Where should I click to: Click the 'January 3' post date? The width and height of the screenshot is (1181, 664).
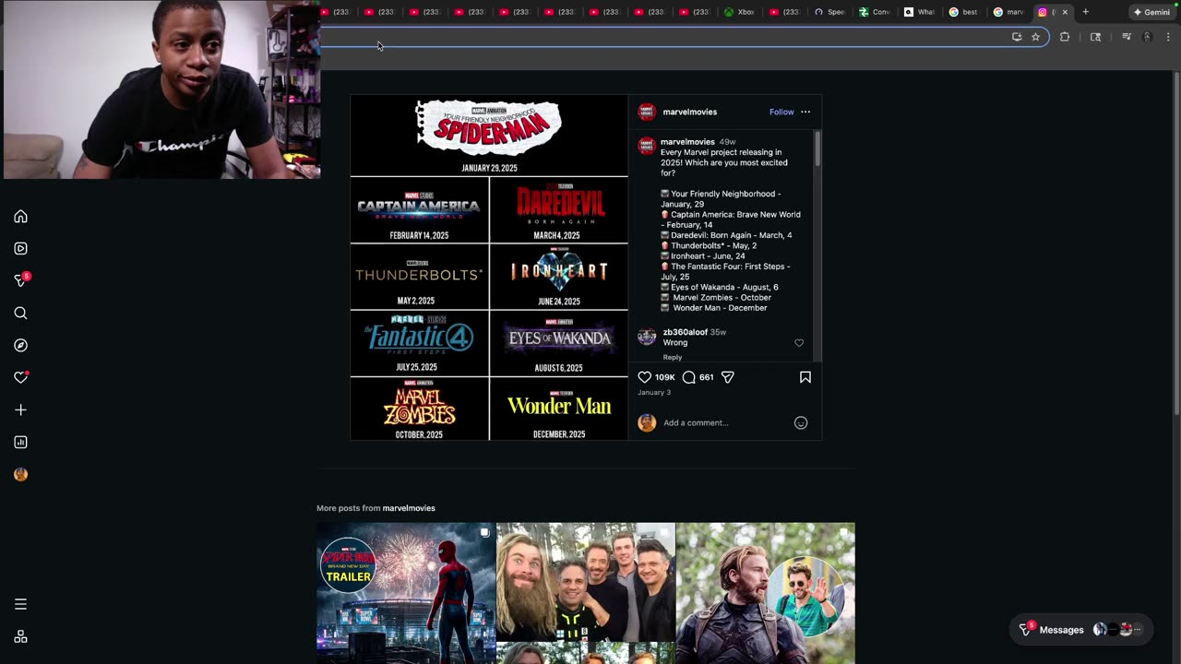tap(654, 393)
